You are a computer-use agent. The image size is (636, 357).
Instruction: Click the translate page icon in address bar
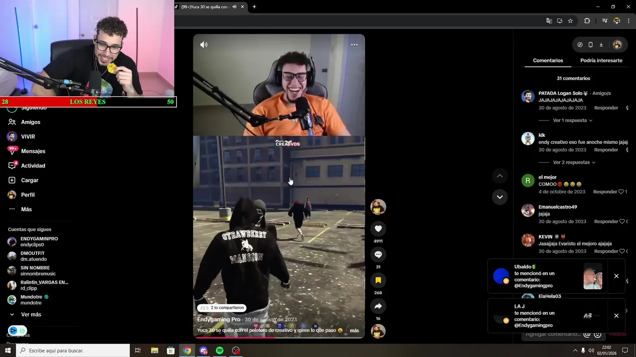[x=549, y=21]
